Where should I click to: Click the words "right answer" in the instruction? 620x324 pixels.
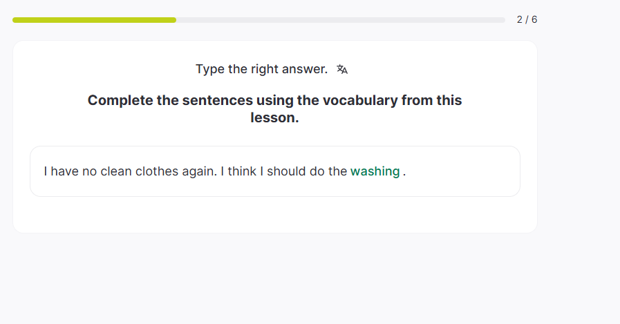coord(290,69)
